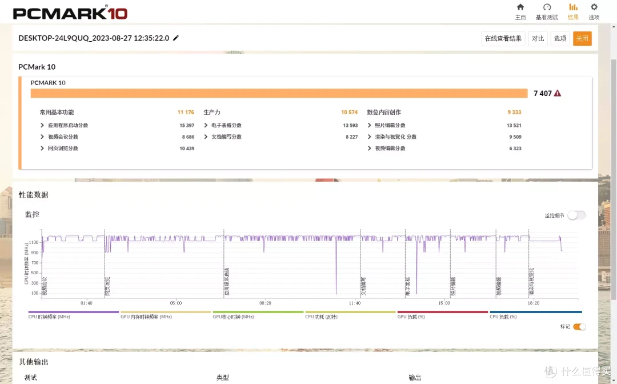Expand 文档编写分数 row
The width and height of the screenshot is (617, 384).
point(206,137)
